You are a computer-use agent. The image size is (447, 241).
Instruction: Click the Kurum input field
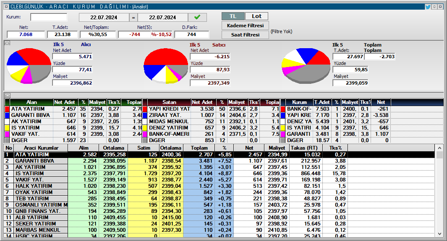click(49, 17)
